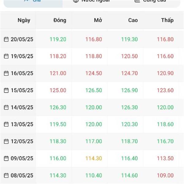Select the yellow opening price 114.30

[x=94, y=158]
